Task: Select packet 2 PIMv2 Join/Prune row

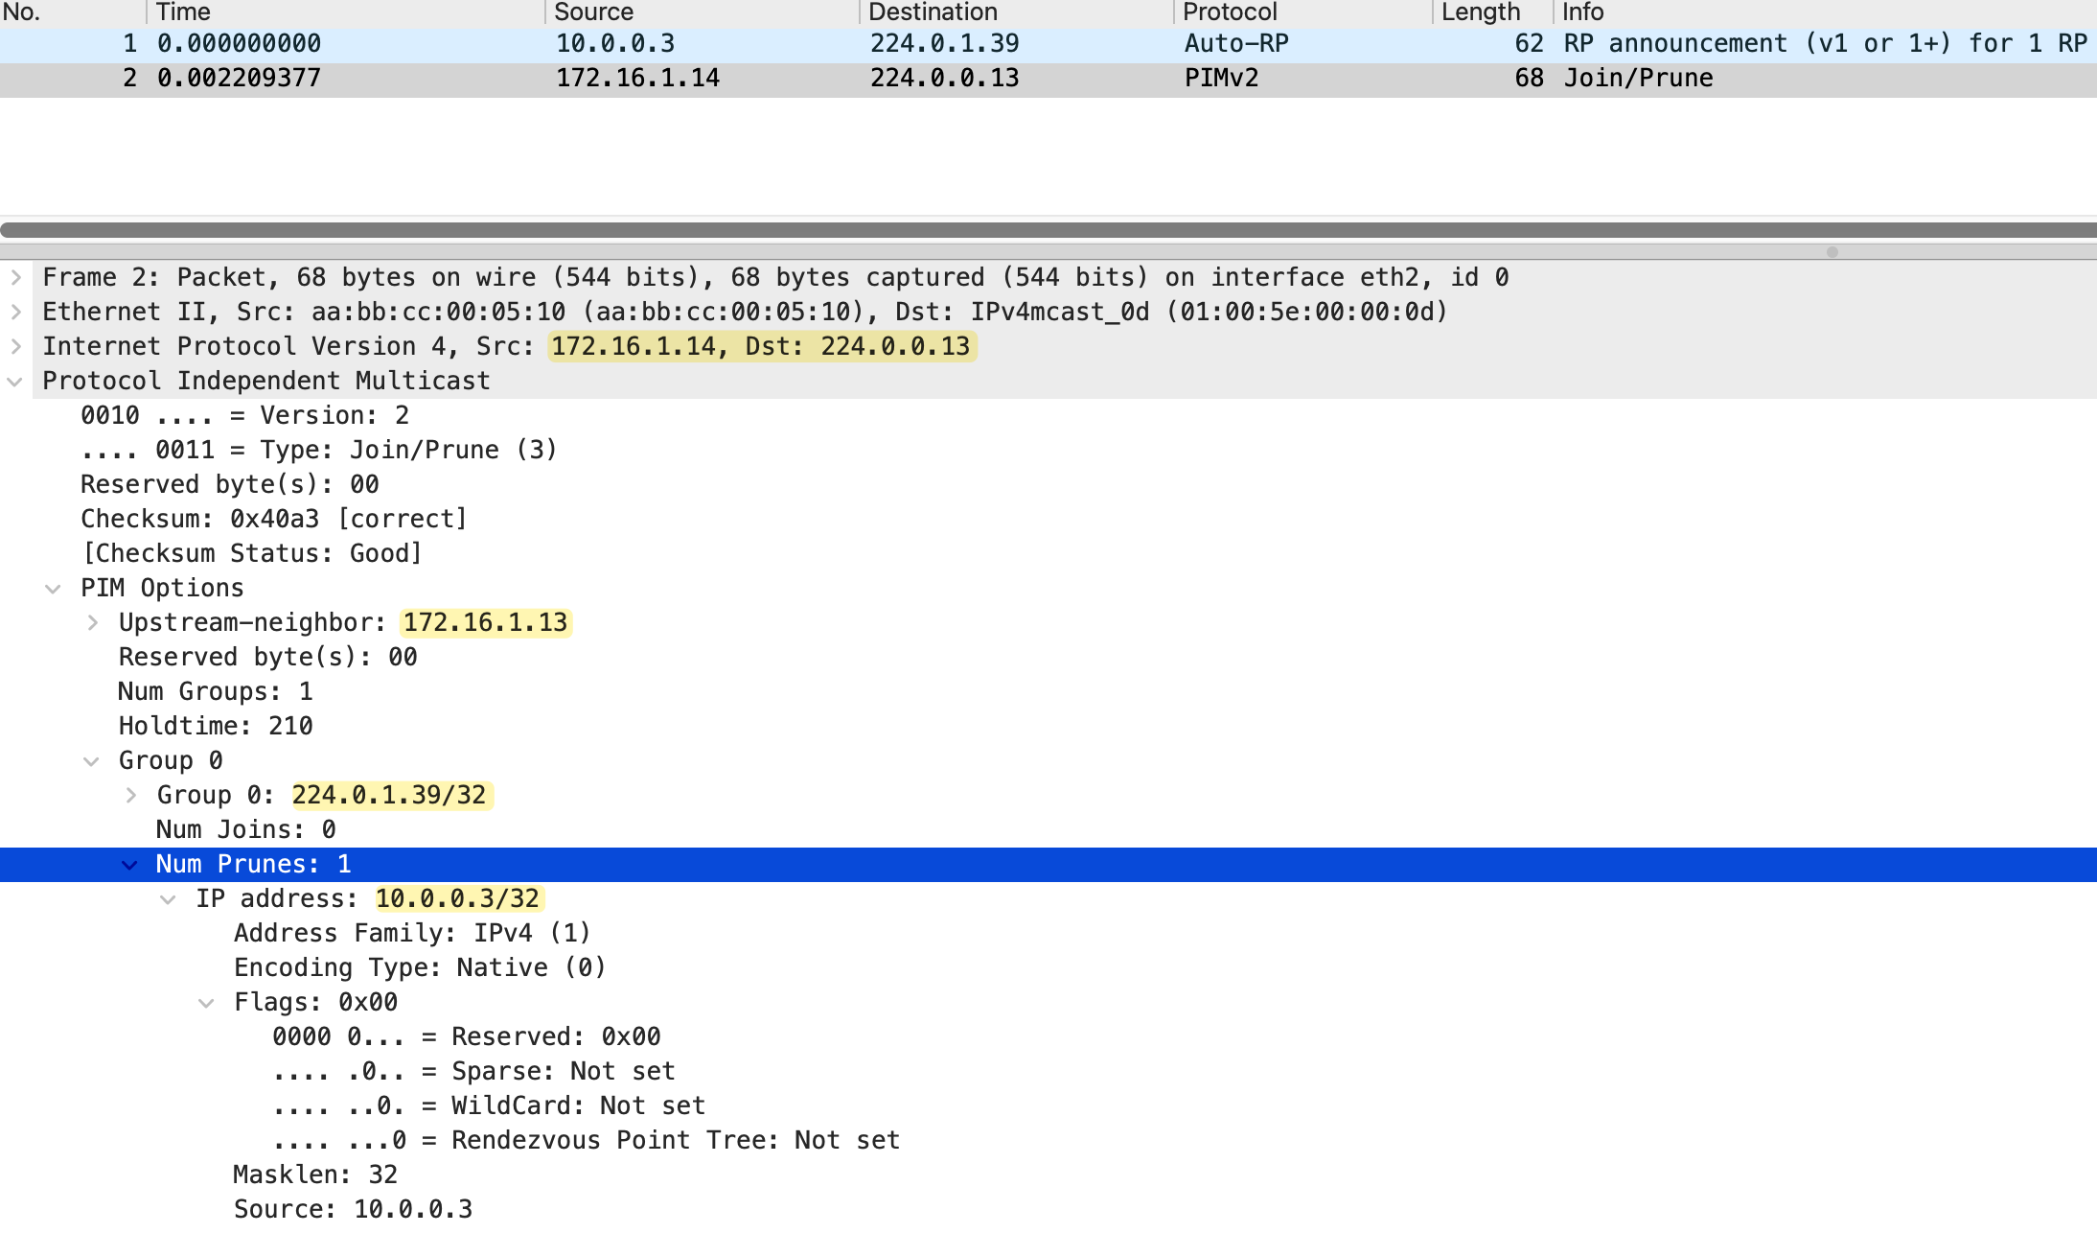Action: click(958, 78)
